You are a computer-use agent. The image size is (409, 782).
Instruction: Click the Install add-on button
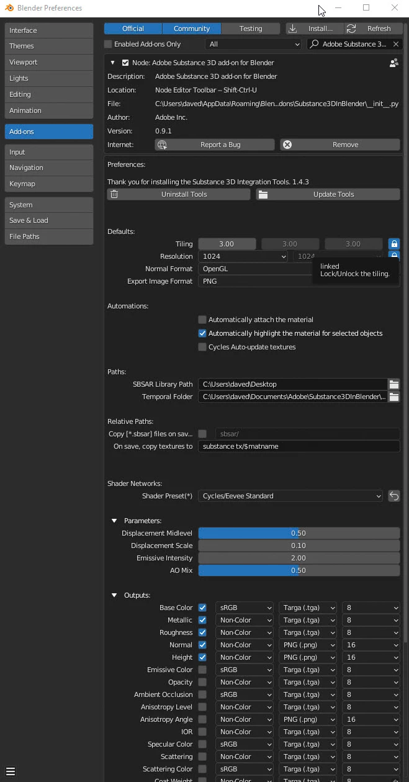[315, 29]
